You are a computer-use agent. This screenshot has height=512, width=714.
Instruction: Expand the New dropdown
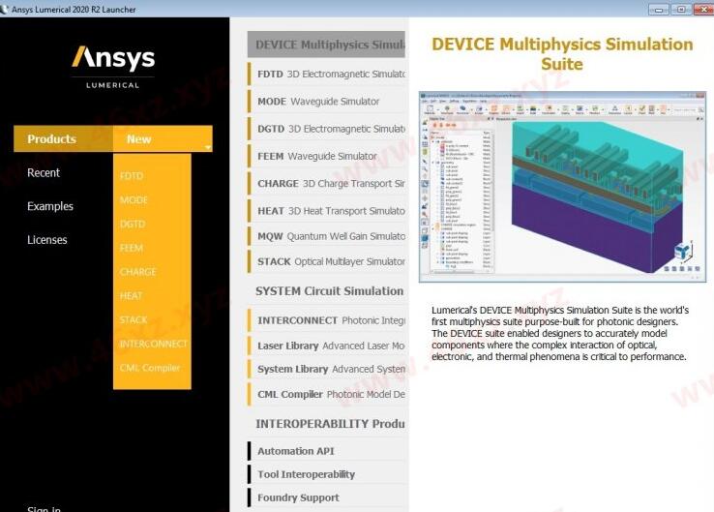point(163,139)
